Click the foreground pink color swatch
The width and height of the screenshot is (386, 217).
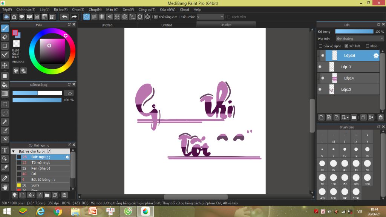(15, 33)
